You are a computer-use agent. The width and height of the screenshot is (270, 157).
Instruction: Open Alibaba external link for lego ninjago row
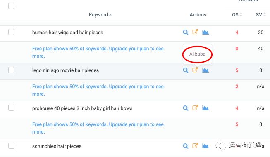click(195, 70)
